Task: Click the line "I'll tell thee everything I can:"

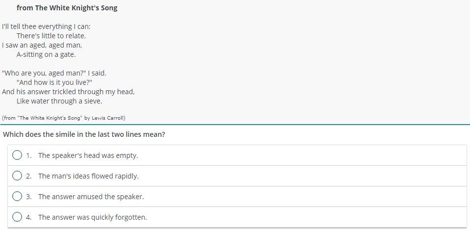Action: 46,26
